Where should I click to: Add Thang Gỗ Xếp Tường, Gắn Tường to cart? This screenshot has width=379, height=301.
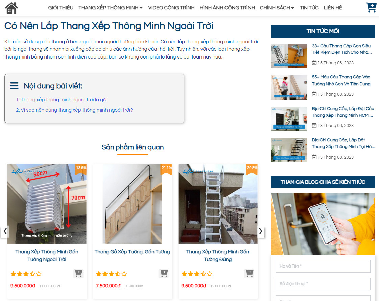tap(164, 273)
